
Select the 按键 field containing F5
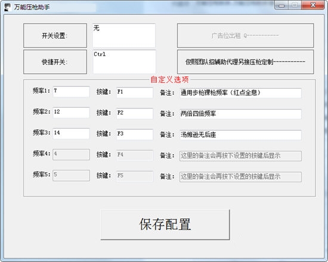click(x=135, y=176)
